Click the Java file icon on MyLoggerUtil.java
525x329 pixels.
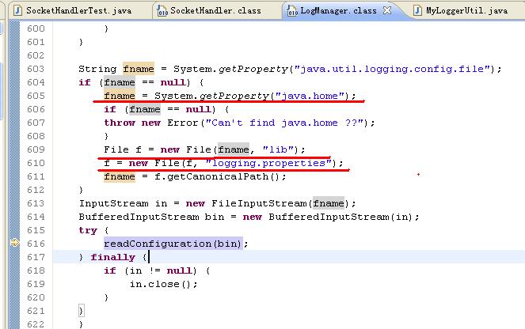pos(417,11)
